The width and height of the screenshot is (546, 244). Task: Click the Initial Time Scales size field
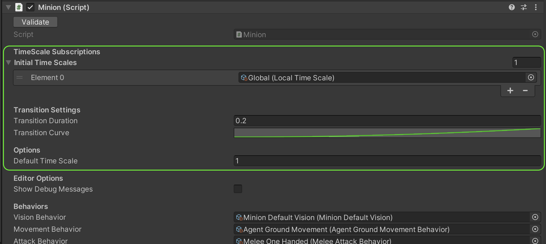(526, 63)
